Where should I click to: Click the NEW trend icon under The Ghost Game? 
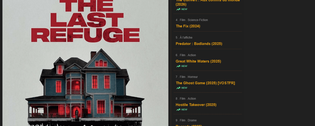click(178, 88)
